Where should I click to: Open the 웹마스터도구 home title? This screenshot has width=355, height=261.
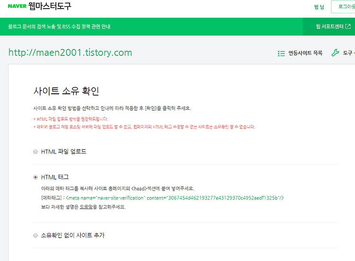click(50, 6)
